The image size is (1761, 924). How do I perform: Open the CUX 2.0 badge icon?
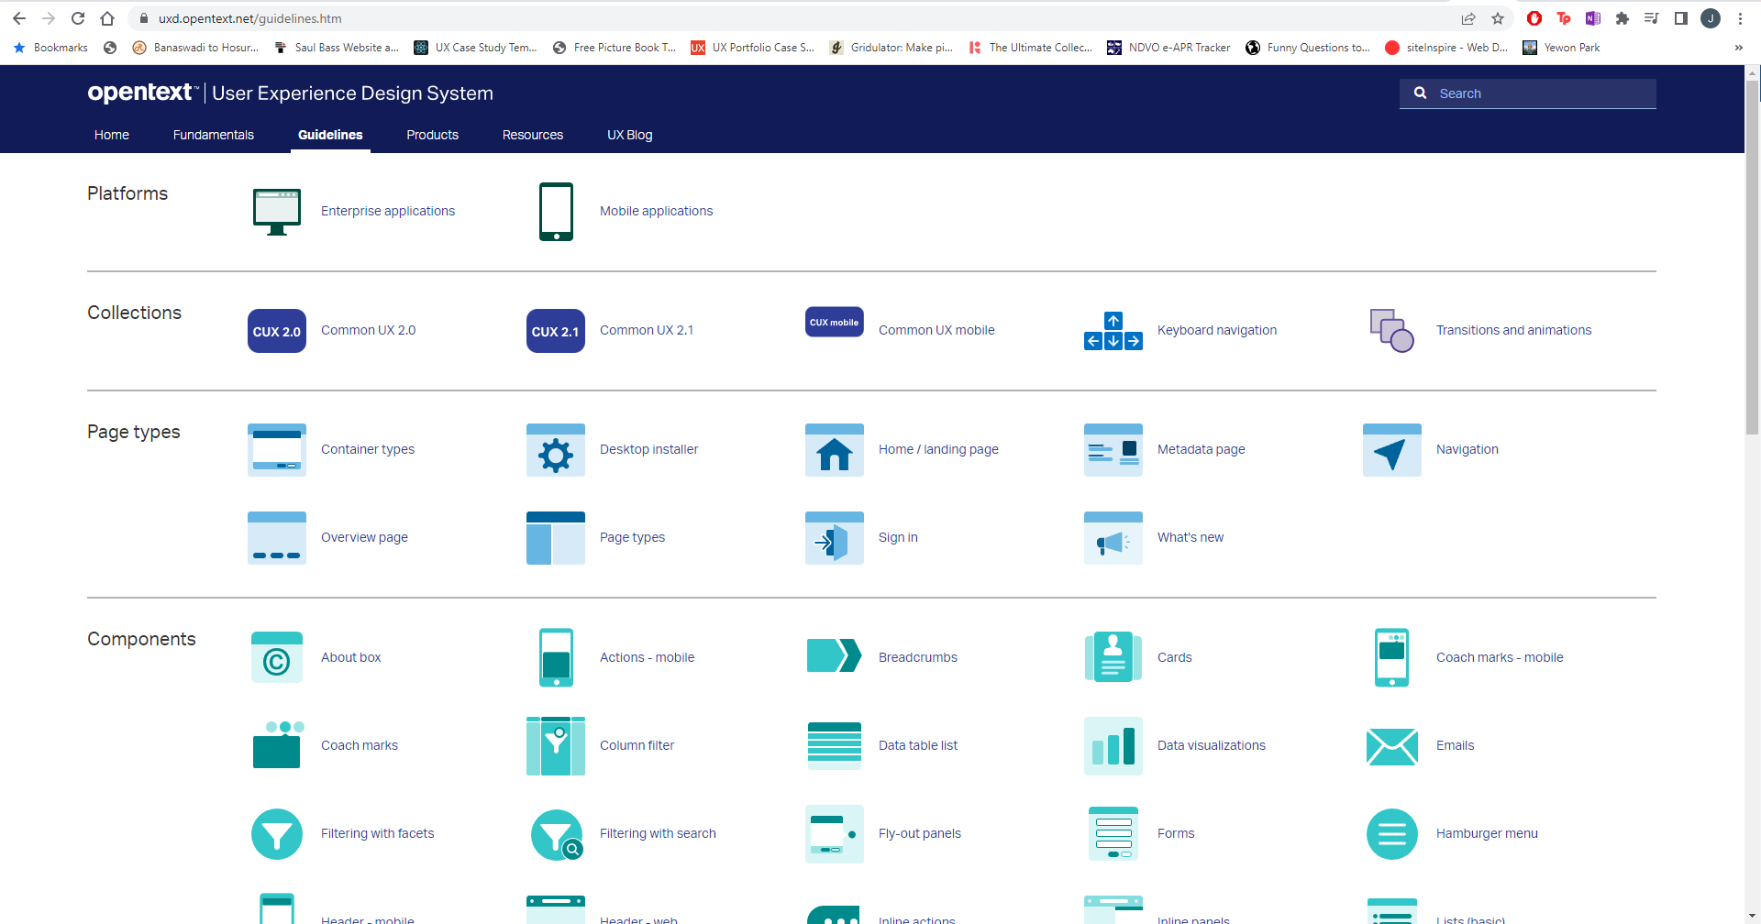tap(277, 331)
